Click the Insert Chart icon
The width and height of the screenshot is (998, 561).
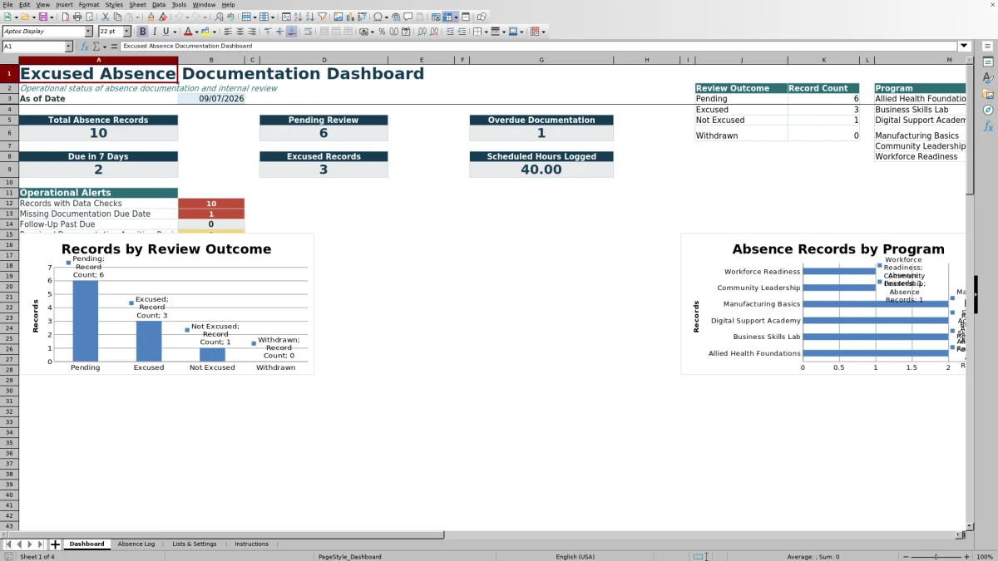tap(350, 17)
